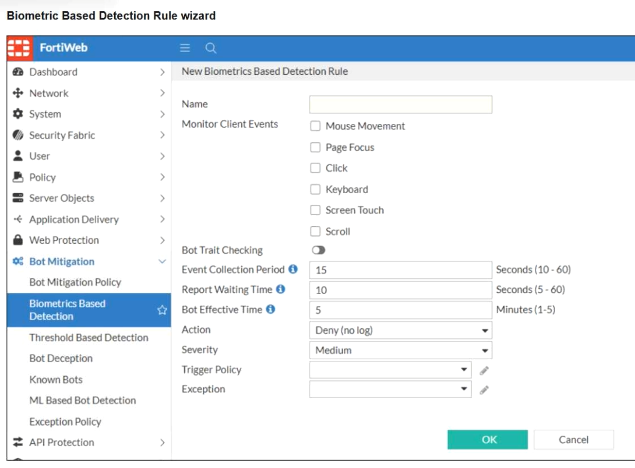The width and height of the screenshot is (635, 468).
Task: Open Known Bots page
Action: coord(56,379)
